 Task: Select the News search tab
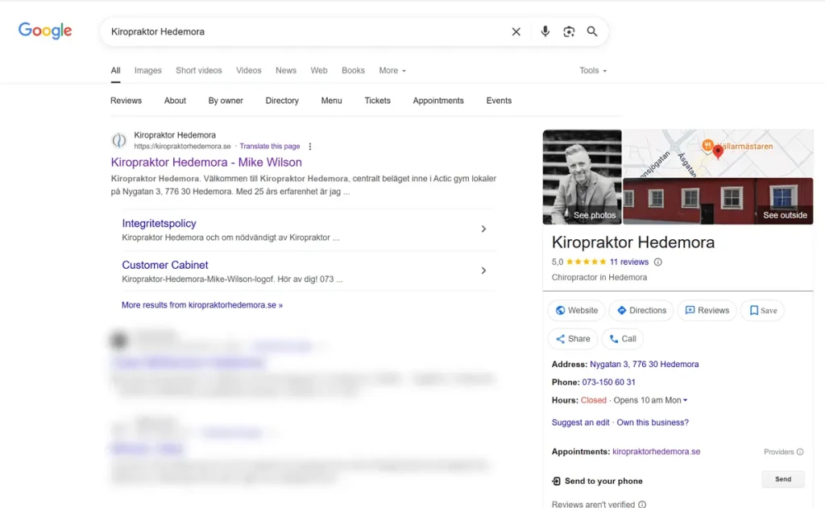(286, 71)
